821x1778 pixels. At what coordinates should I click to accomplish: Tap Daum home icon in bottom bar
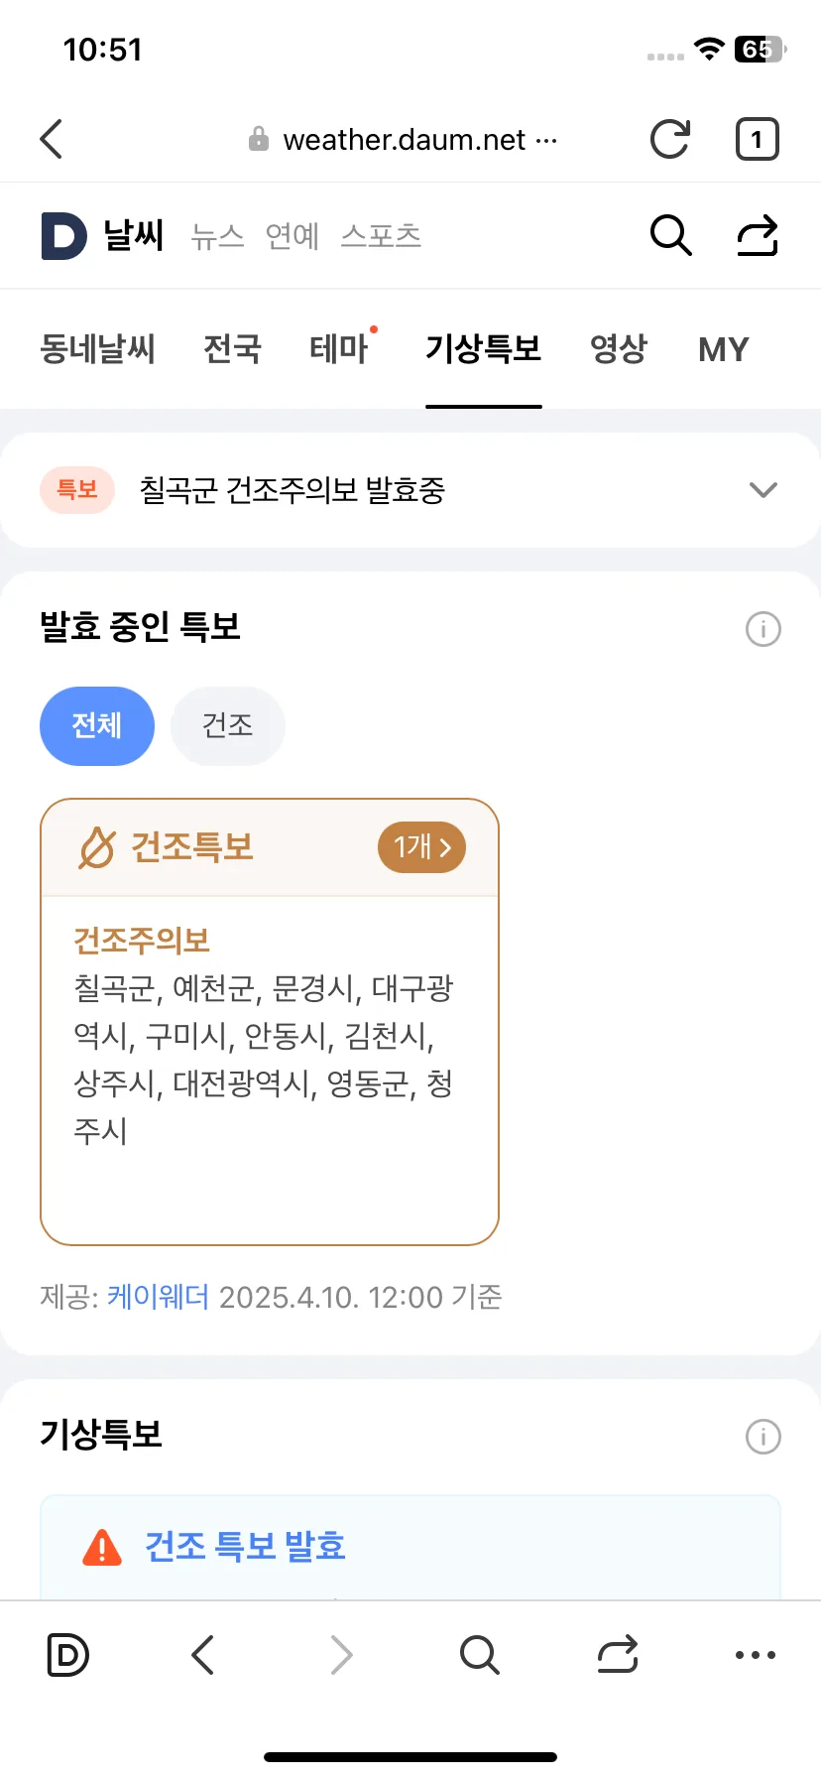click(x=67, y=1655)
